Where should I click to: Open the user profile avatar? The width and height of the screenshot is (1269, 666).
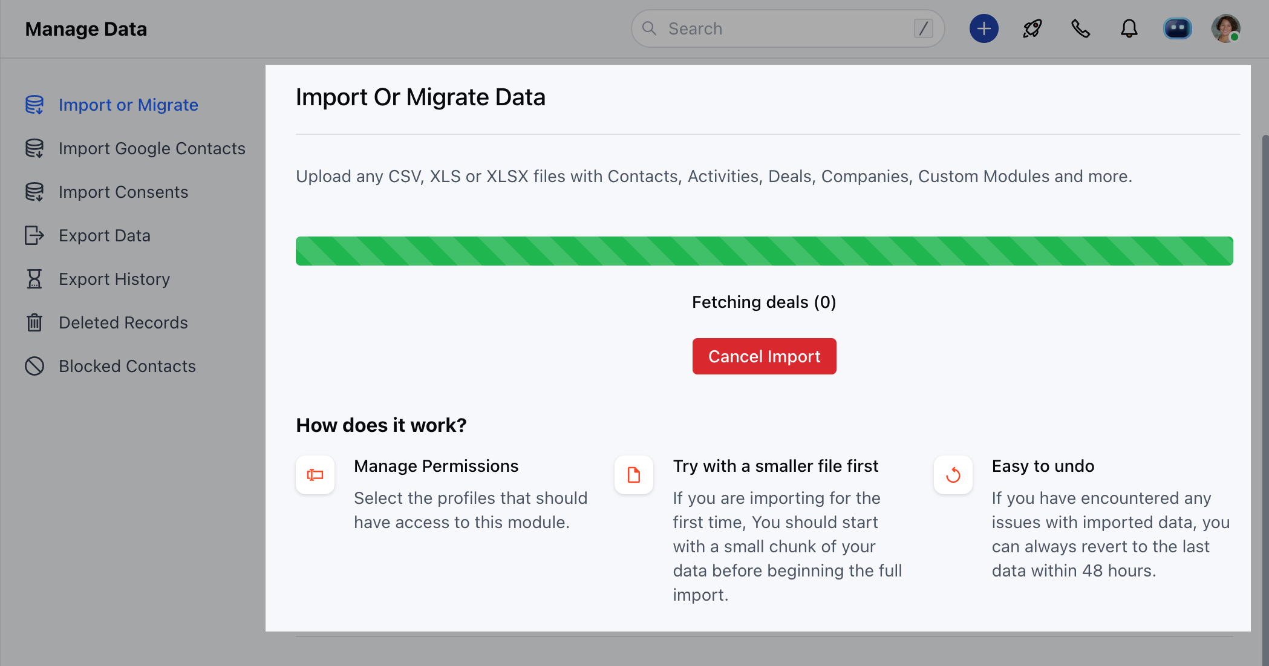click(x=1225, y=28)
